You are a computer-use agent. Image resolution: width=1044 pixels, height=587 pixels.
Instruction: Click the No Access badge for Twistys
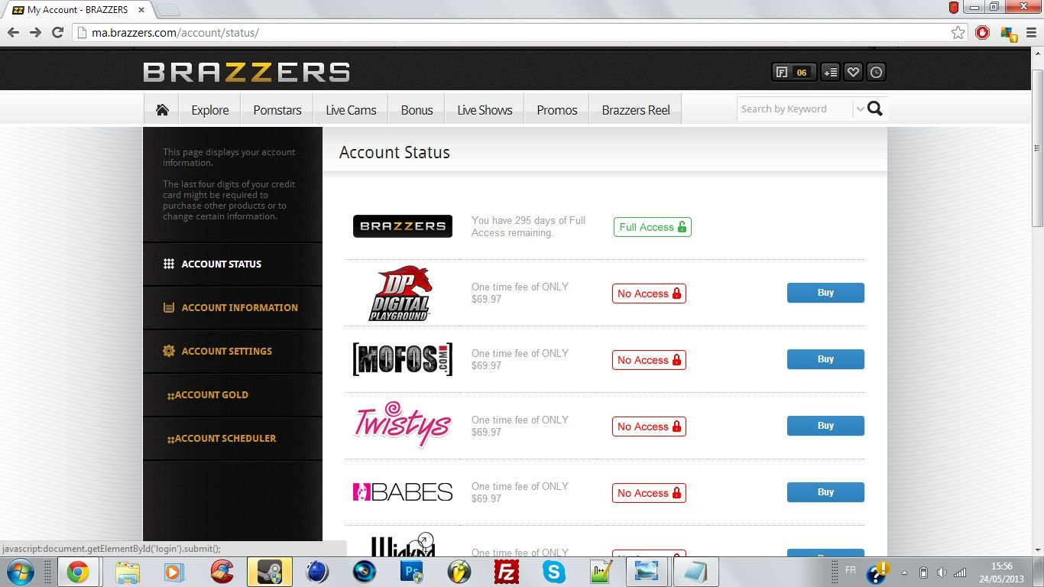pyautogui.click(x=649, y=426)
